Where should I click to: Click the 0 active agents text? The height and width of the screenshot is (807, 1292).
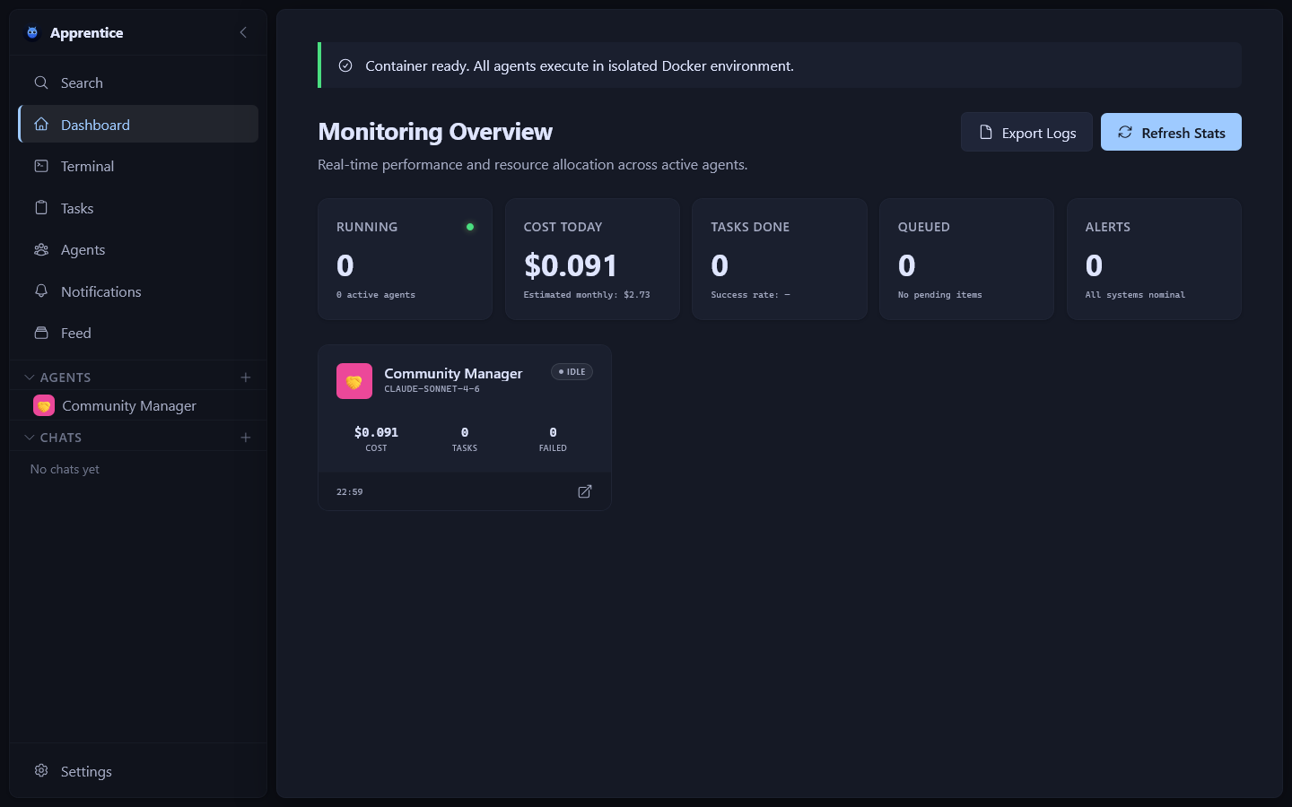click(x=376, y=295)
